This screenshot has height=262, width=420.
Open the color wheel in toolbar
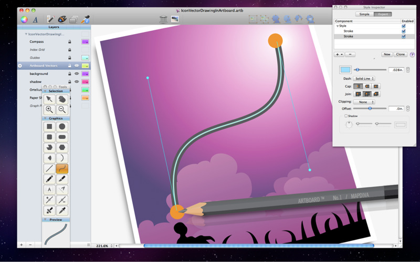tap(24, 19)
